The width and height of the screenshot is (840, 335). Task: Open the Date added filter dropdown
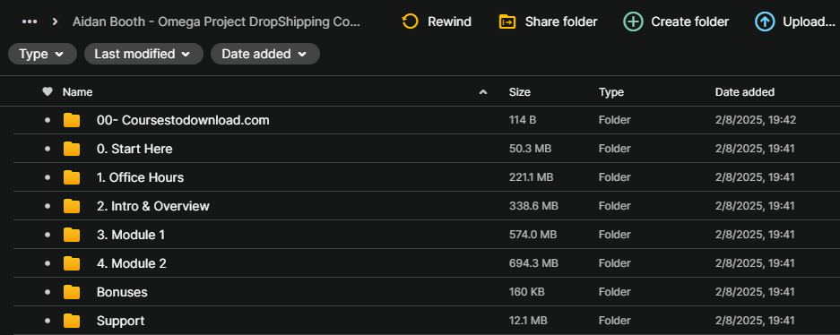click(265, 54)
